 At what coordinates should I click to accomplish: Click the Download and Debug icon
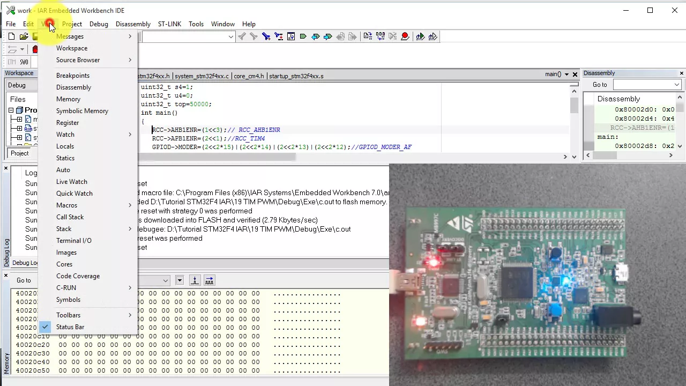420,36
